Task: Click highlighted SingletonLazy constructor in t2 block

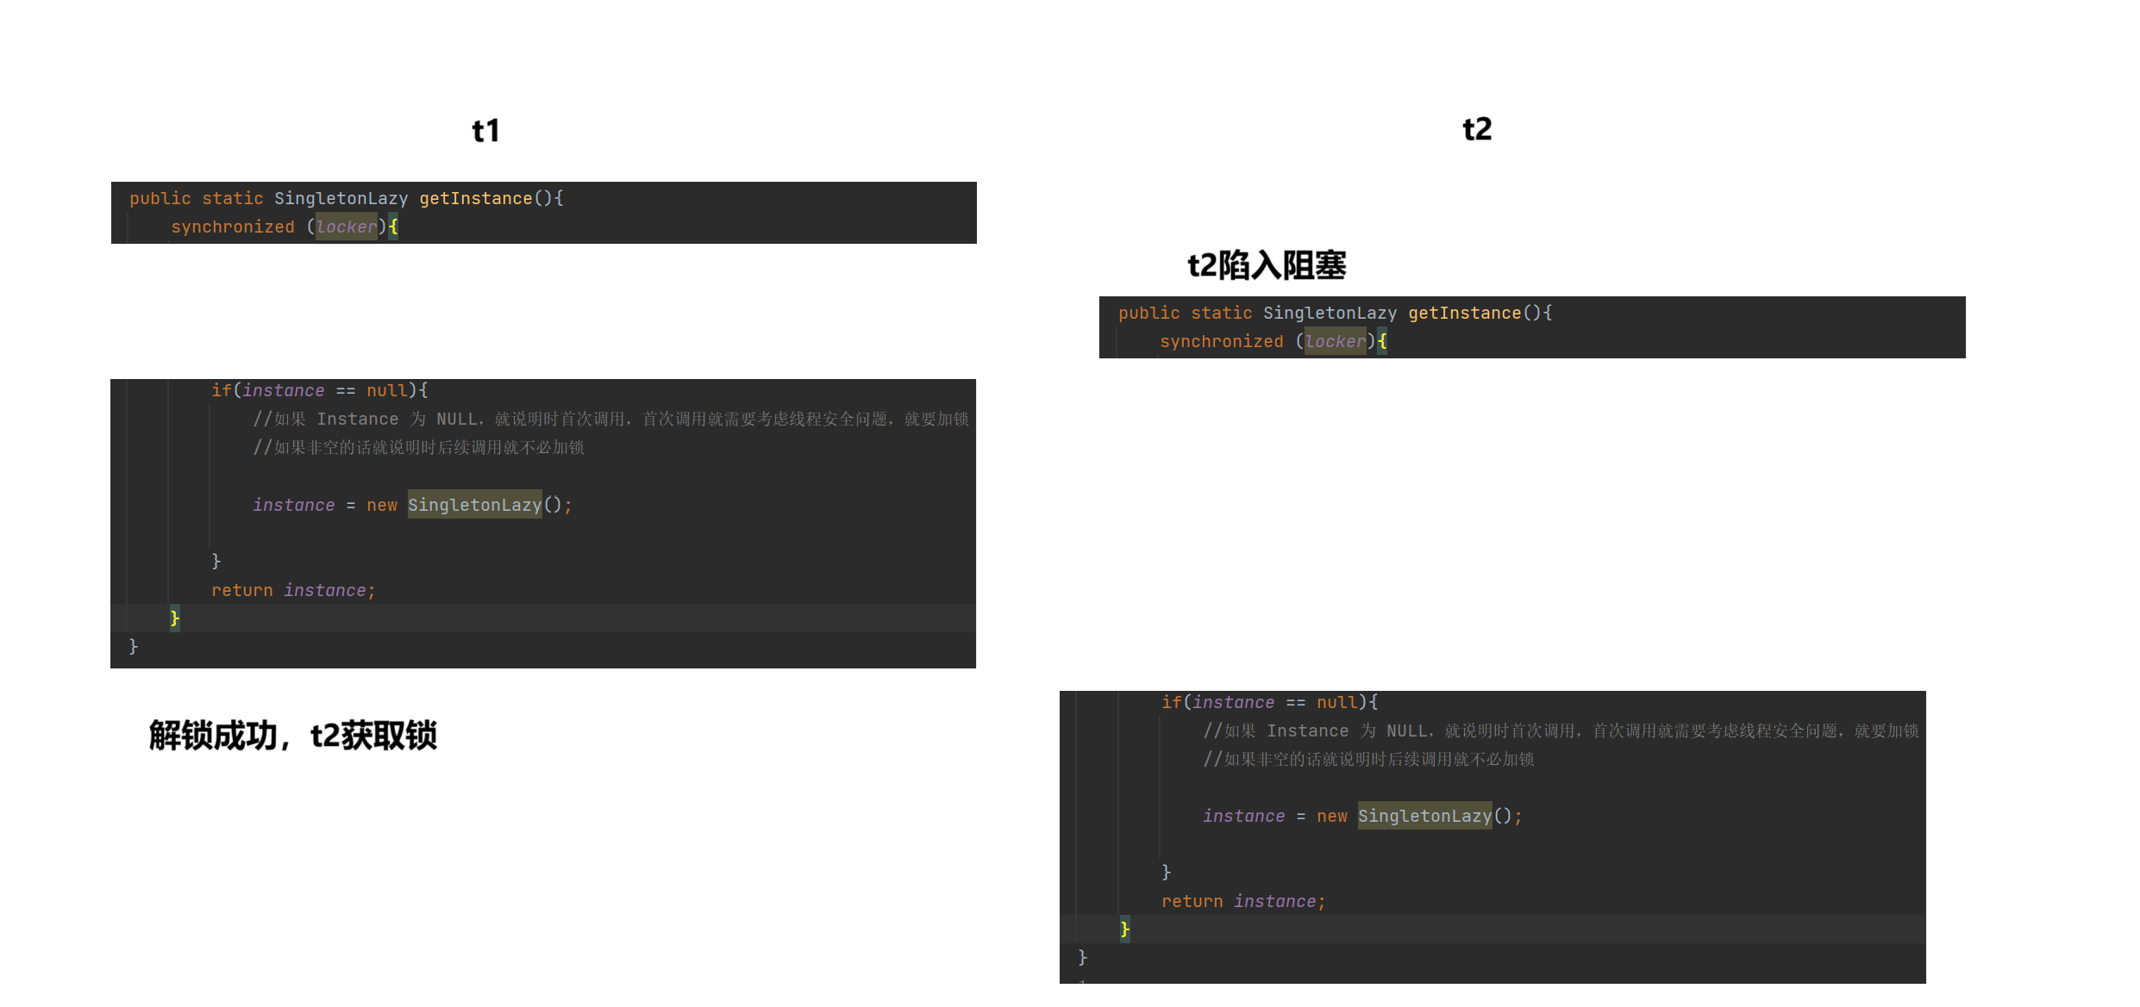Action: pos(1424,817)
